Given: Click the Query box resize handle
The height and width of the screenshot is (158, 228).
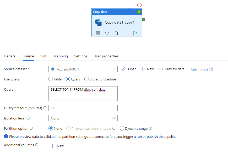Looking at the screenshot, I should pyautogui.click(x=116, y=99).
